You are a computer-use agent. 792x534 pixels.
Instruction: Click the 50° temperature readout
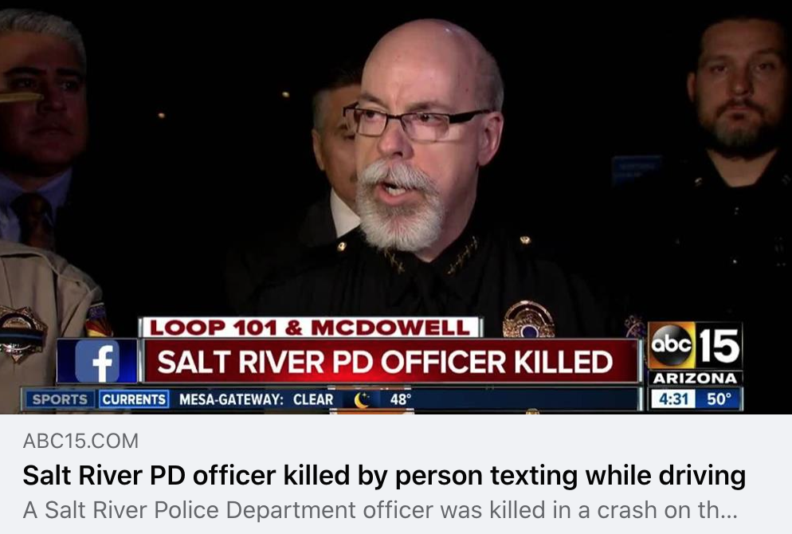click(x=718, y=399)
